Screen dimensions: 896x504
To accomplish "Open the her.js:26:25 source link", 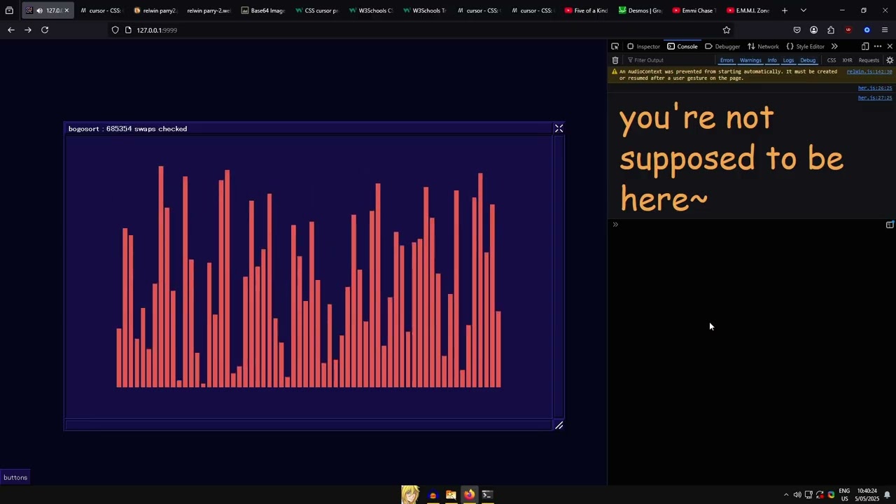I will 875,88.
